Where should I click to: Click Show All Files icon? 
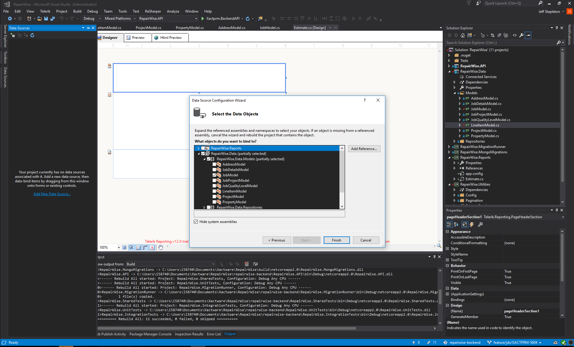click(x=506, y=35)
